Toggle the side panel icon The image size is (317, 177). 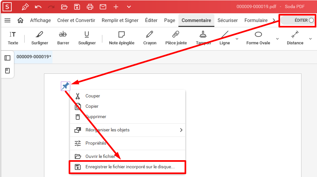coord(7,58)
